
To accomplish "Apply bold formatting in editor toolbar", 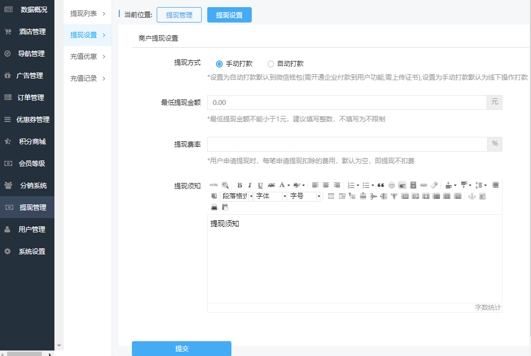I will [x=240, y=185].
